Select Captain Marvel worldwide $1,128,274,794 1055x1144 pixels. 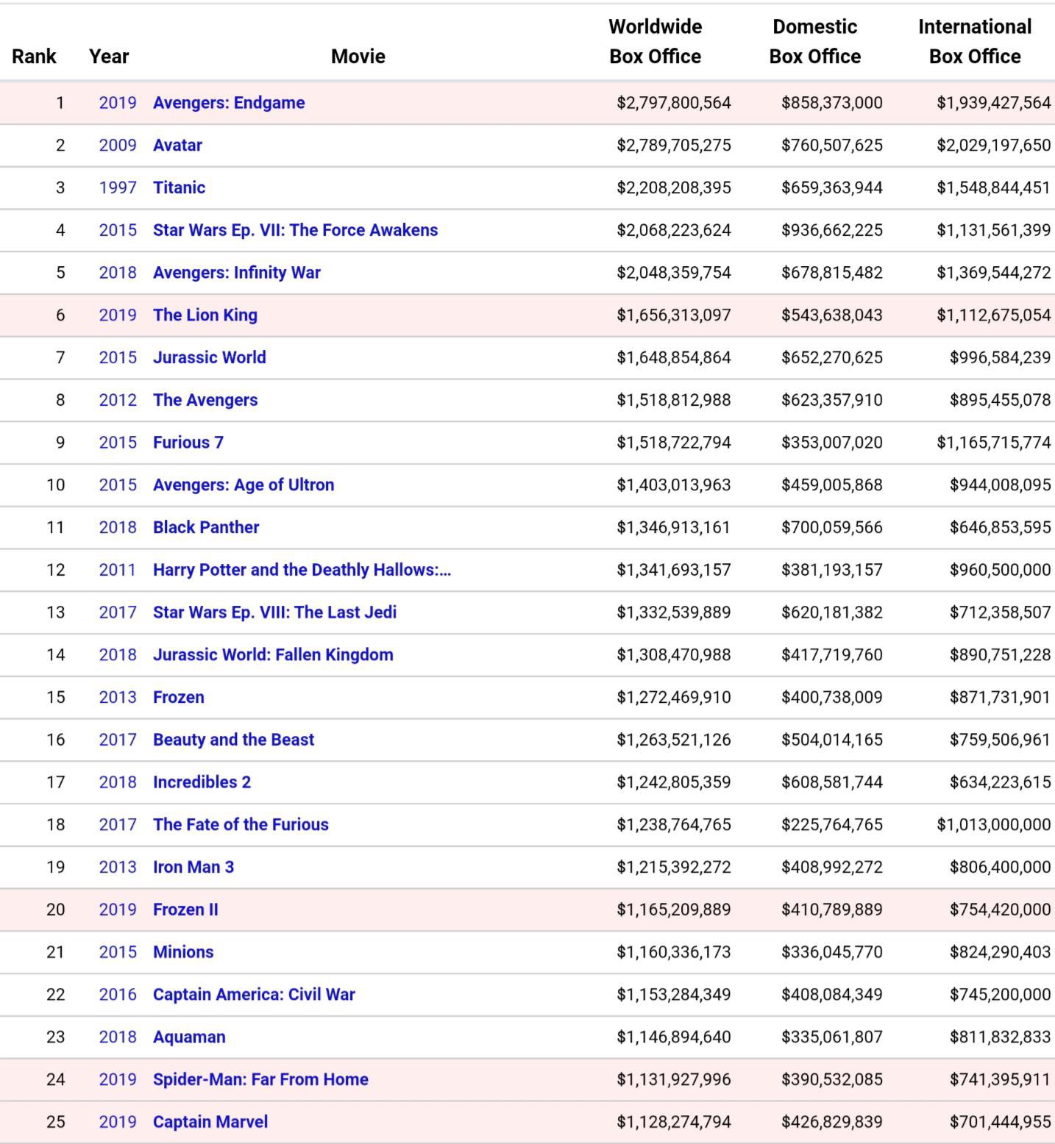click(674, 1122)
